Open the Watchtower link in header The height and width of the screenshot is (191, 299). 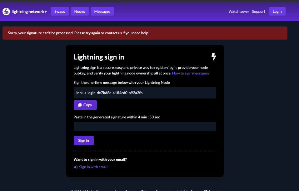pos(239,12)
